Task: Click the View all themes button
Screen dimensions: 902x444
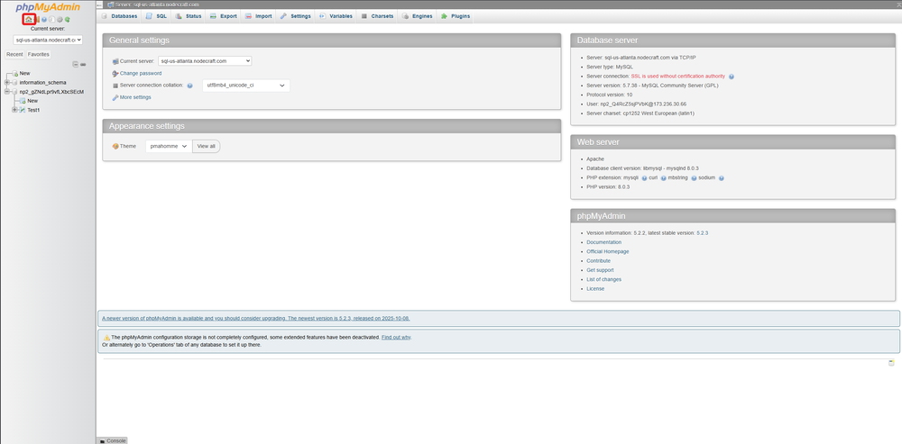Action: [206, 146]
